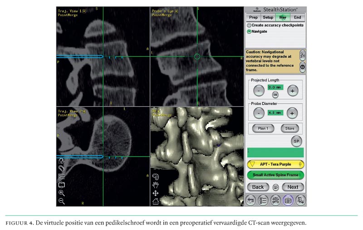Toggle the Projected Length ON button

[275, 94]
